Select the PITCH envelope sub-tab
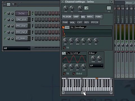This screenshot has height=101, width=135. point(94,22)
